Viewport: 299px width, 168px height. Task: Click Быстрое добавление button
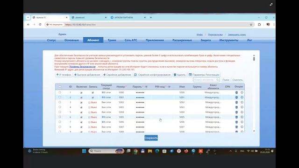click(87, 75)
